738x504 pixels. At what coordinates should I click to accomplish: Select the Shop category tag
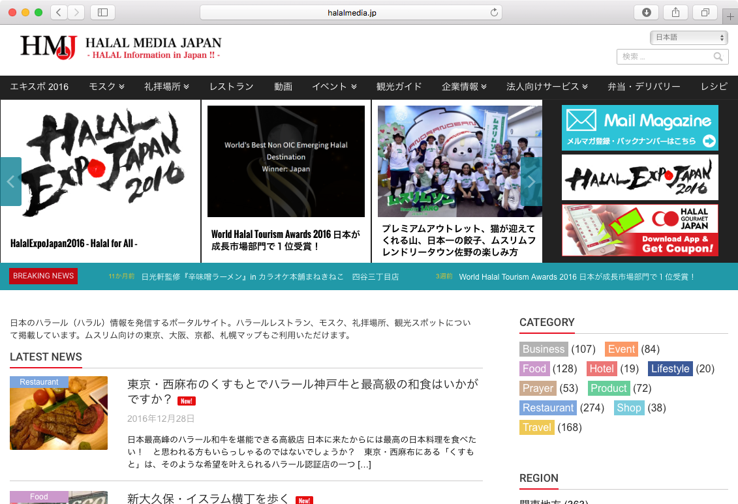click(629, 408)
